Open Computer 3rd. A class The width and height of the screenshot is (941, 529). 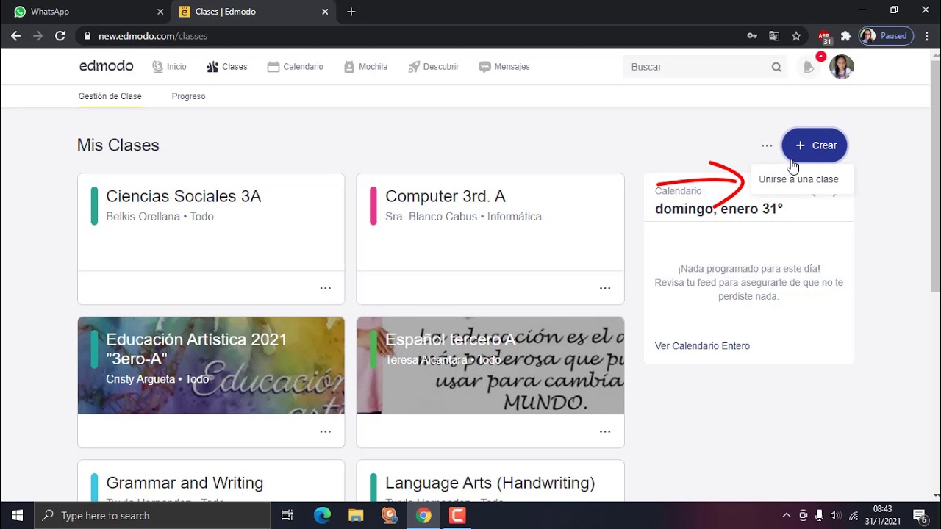coord(446,196)
